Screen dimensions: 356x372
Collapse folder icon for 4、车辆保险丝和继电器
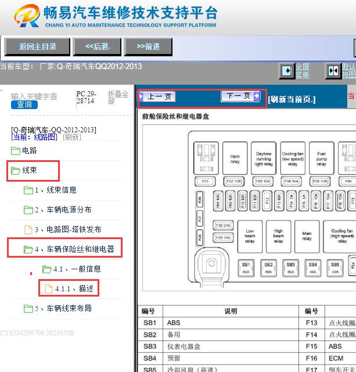[28, 250]
